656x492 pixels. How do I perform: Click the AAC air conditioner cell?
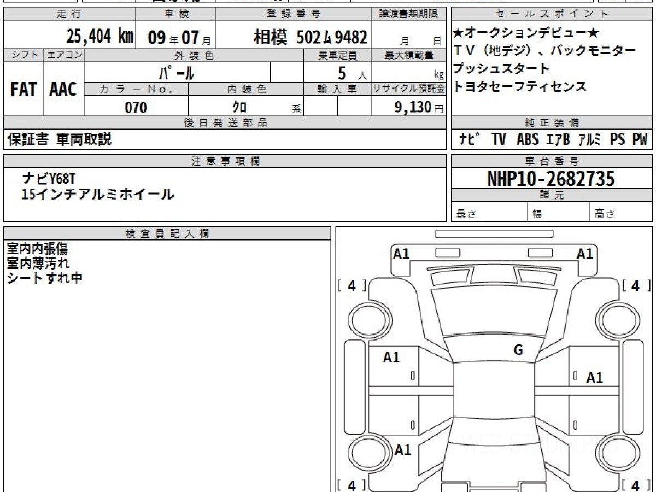pos(63,90)
